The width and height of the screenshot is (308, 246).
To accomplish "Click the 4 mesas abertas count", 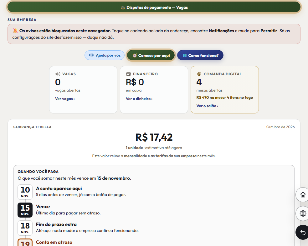I will pyautogui.click(x=199, y=82).
